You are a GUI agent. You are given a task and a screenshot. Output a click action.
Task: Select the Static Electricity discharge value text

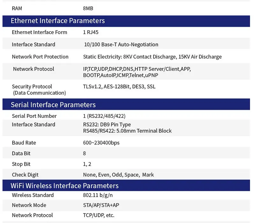(152, 57)
